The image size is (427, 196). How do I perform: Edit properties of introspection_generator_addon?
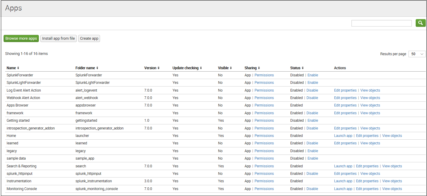point(345,128)
